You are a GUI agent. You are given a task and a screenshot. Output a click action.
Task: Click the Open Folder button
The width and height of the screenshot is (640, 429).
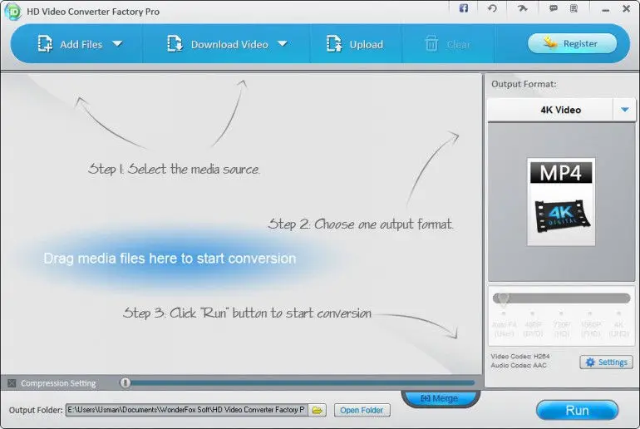point(362,410)
